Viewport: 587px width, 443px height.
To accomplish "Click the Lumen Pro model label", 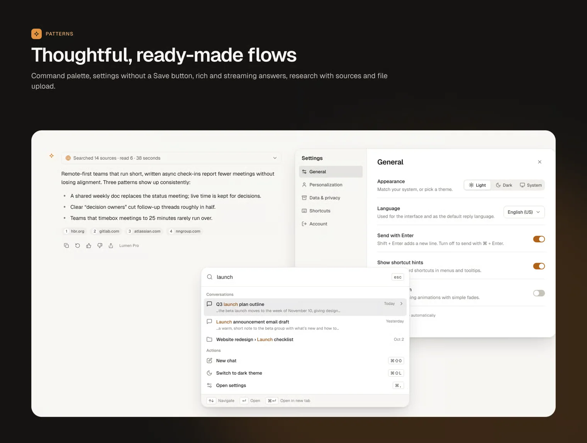I will coord(129,245).
